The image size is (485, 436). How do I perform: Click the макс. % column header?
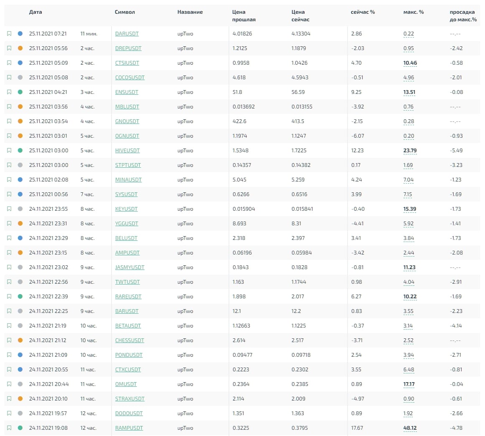click(414, 12)
